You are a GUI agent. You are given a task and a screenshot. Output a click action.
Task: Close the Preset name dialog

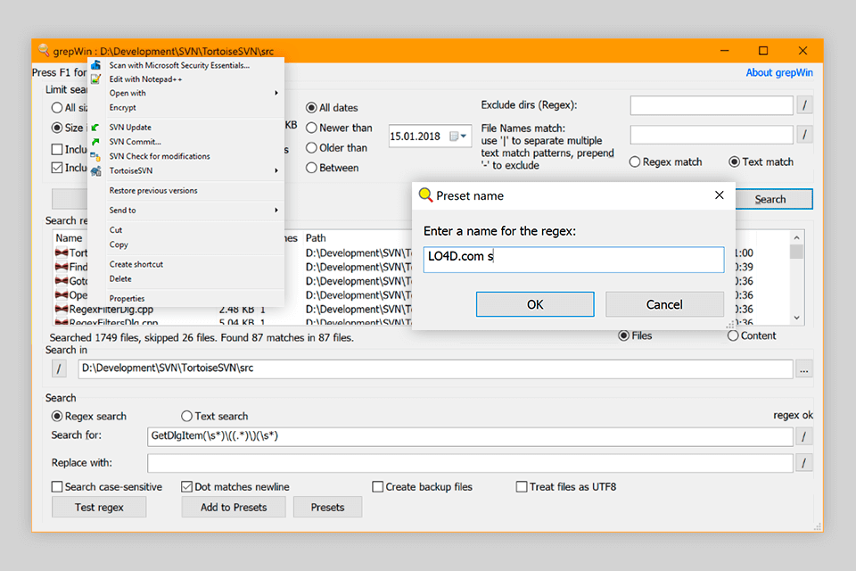pyautogui.click(x=719, y=195)
